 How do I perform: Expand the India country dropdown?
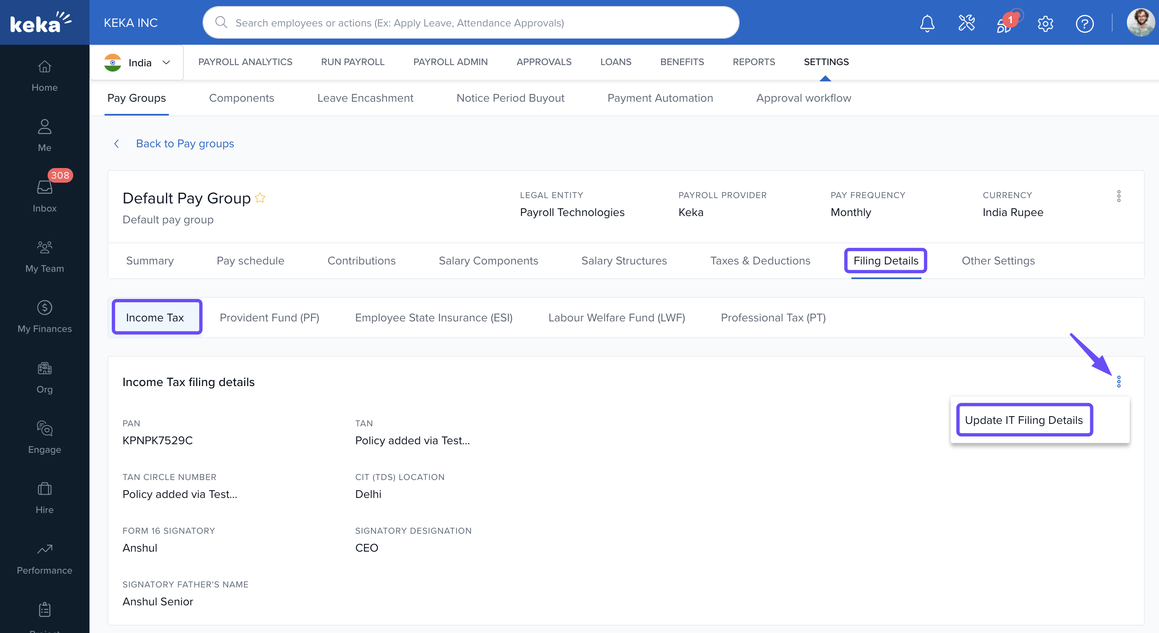(137, 63)
